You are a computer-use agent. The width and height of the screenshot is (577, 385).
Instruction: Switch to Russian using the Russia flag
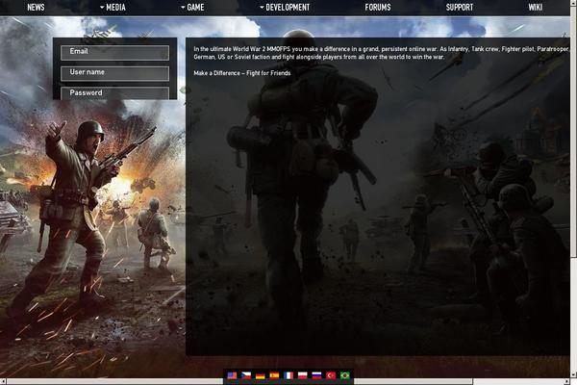(316, 375)
